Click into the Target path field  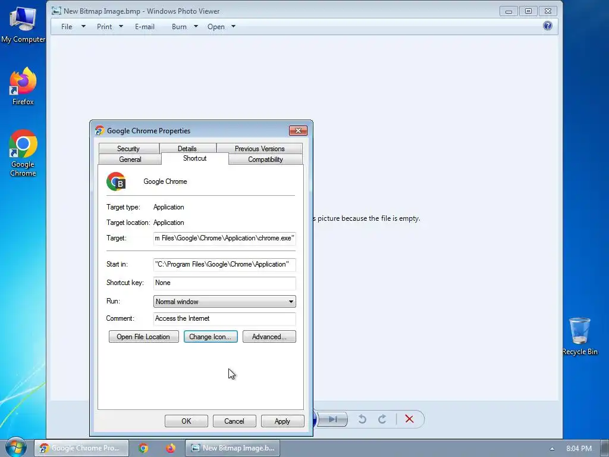[x=224, y=238]
